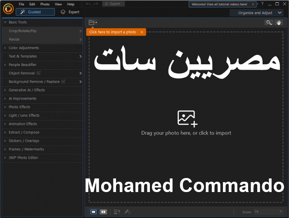The image size is (289, 218).
Task: Click the import folder icon
Action: click(x=92, y=23)
